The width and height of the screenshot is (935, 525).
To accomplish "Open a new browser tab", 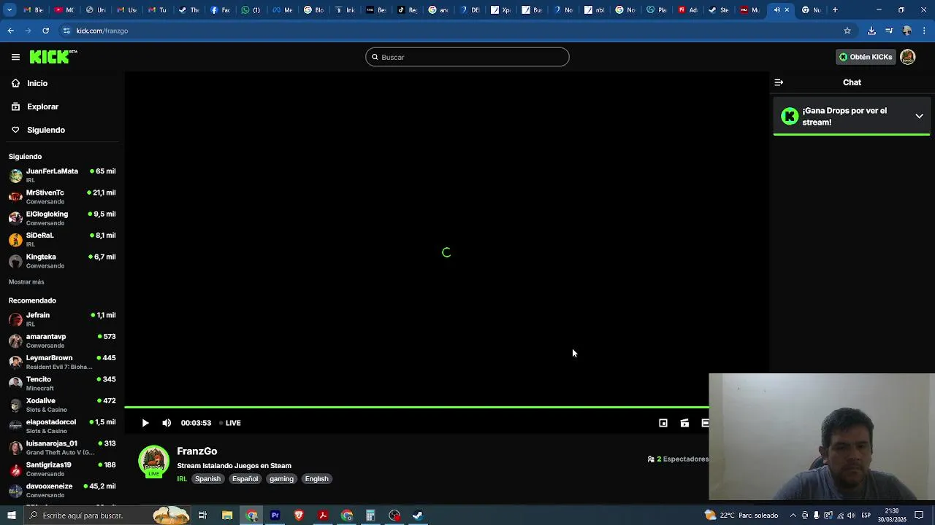I will [835, 10].
